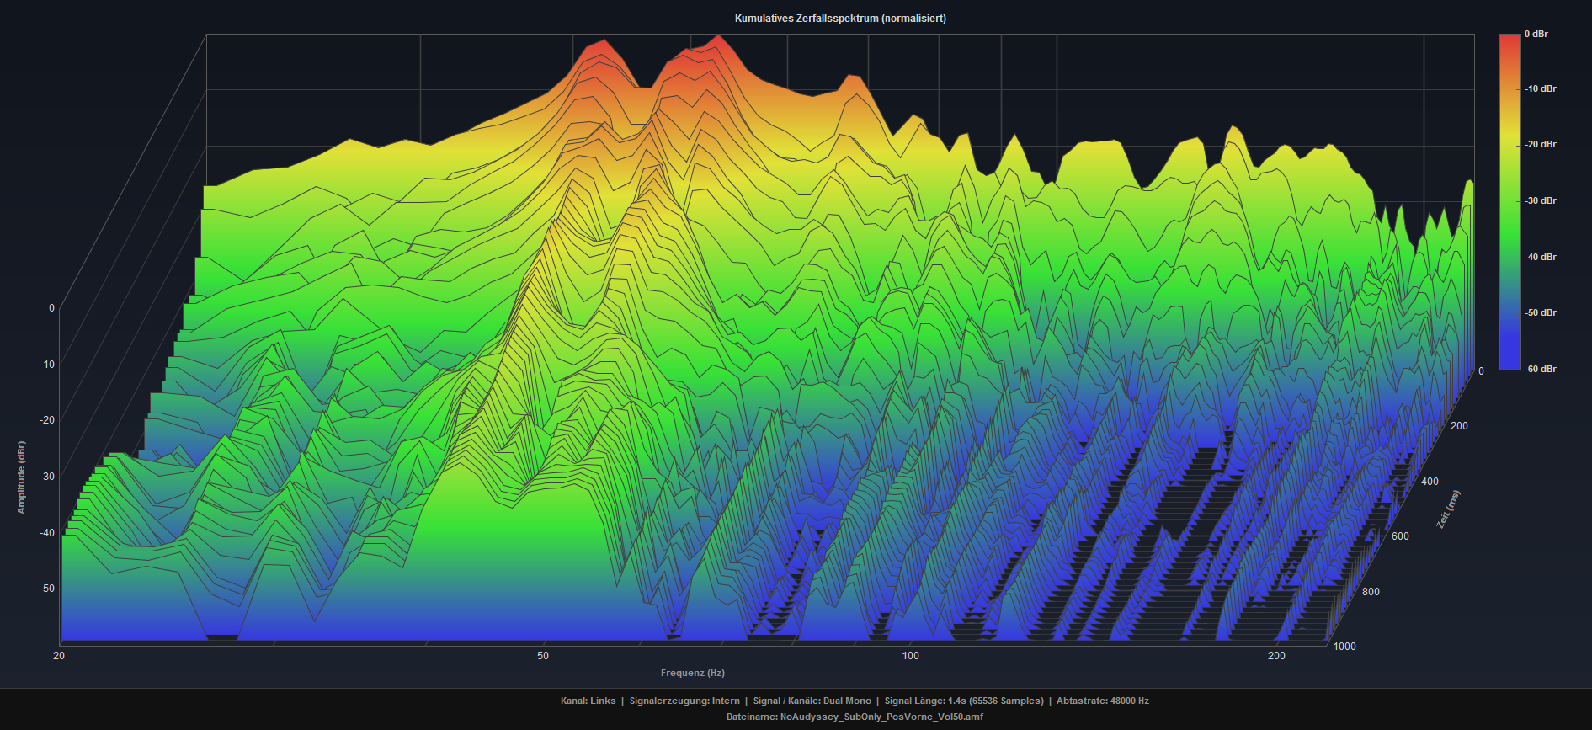The image size is (1592, 730).
Task: Click the 50 tick on frequency axis
Action: pyautogui.click(x=543, y=656)
